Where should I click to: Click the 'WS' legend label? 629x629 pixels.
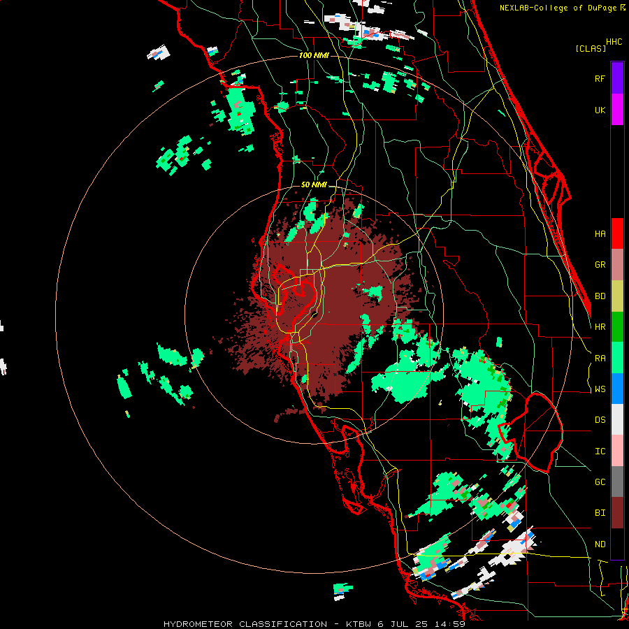600,389
